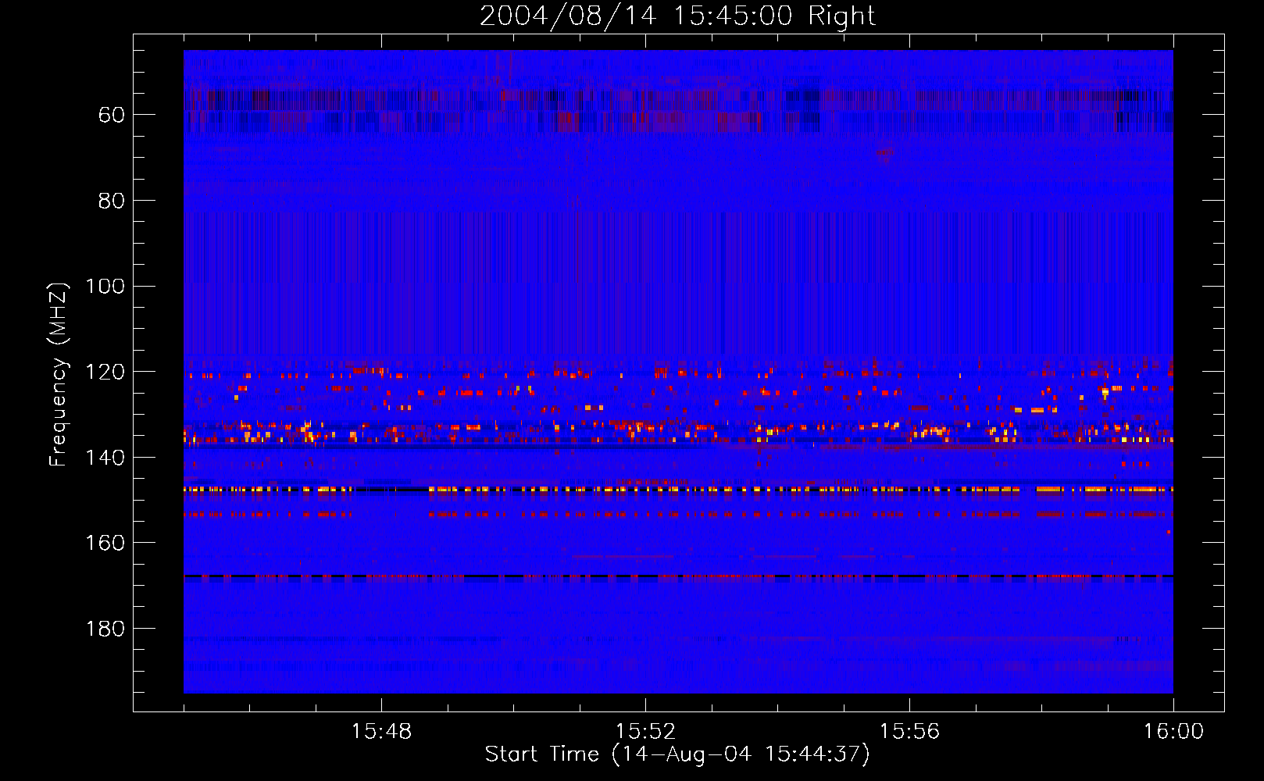Viewport: 1264px width, 781px height.
Task: Select the 100 frequency tick label
Action: tap(105, 287)
